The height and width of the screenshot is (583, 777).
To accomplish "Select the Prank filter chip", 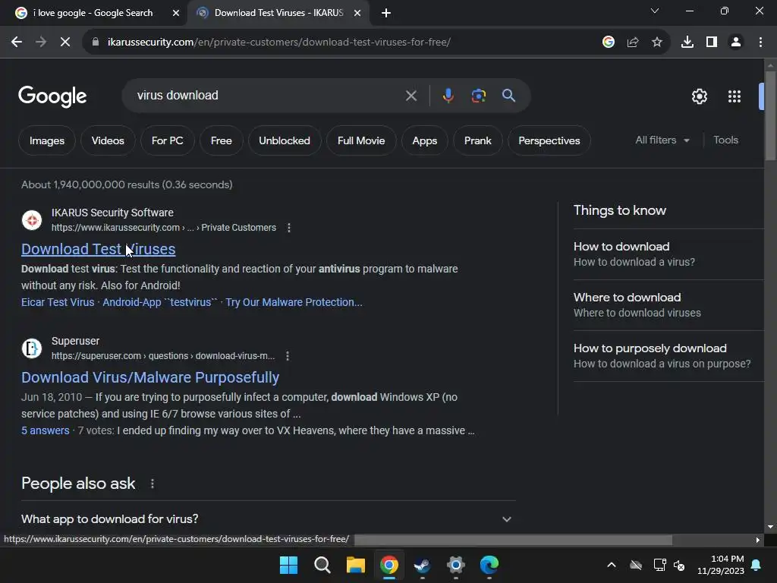I will 478,140.
